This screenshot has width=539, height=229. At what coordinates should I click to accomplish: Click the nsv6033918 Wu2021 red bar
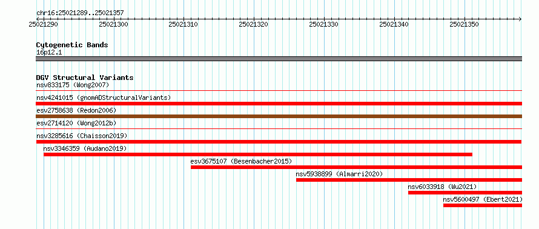465,193
